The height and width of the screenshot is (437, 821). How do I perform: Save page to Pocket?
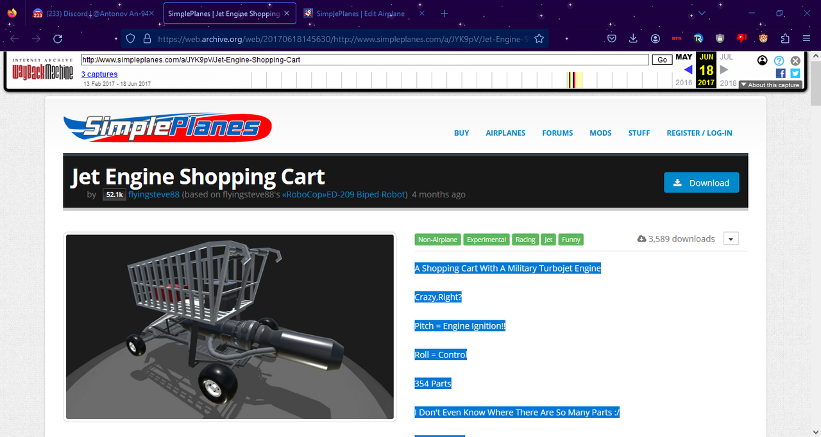(612, 38)
